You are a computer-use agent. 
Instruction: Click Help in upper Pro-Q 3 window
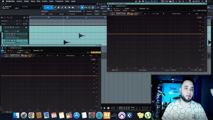click(197, 14)
